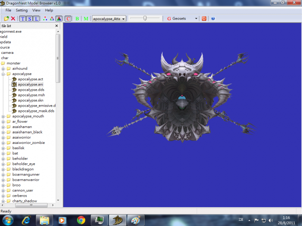The width and height of the screenshot is (302, 226).
Task: Close the file list panel
Action: tap(57, 26)
